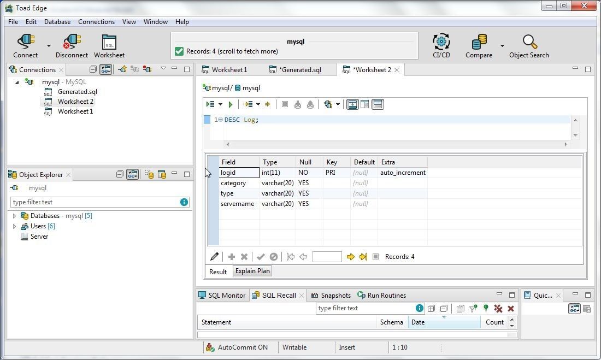The image size is (601, 360).
Task: Click the Rollback transaction icon
Action: [x=310, y=104]
